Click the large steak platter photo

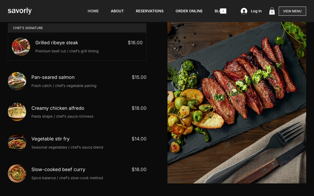pyautogui.click(x=237, y=103)
